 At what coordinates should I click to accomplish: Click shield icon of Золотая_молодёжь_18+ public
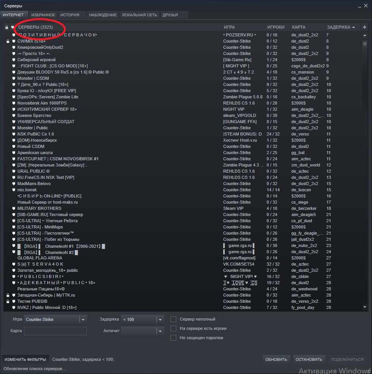[x=14, y=270]
